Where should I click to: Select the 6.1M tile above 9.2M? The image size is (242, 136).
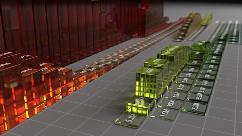click(204, 90)
